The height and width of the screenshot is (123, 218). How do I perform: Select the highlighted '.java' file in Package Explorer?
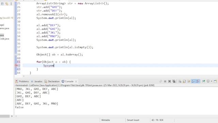click(x=2, y=35)
